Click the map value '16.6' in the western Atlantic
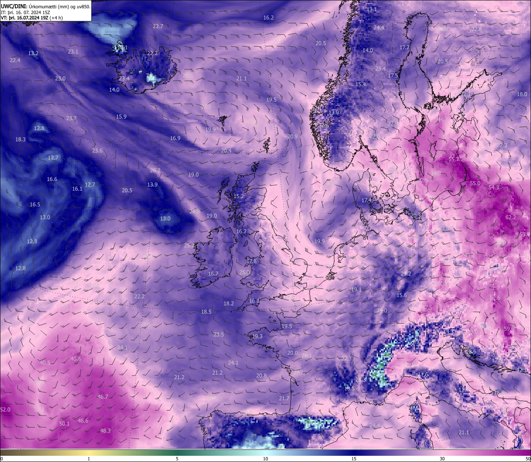Image resolution: width=531 pixels, height=462 pixels. point(52,179)
